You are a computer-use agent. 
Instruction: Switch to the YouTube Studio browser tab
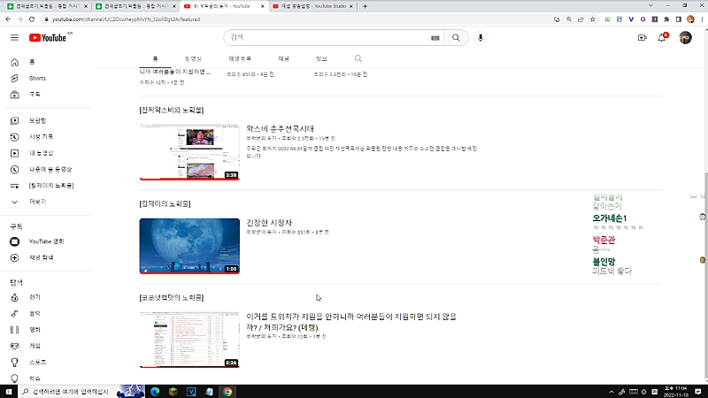313,6
